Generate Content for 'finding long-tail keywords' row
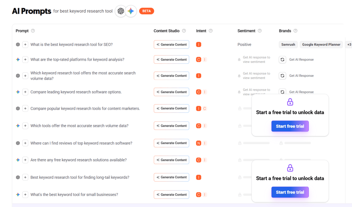352x207 pixels. tap(172, 177)
